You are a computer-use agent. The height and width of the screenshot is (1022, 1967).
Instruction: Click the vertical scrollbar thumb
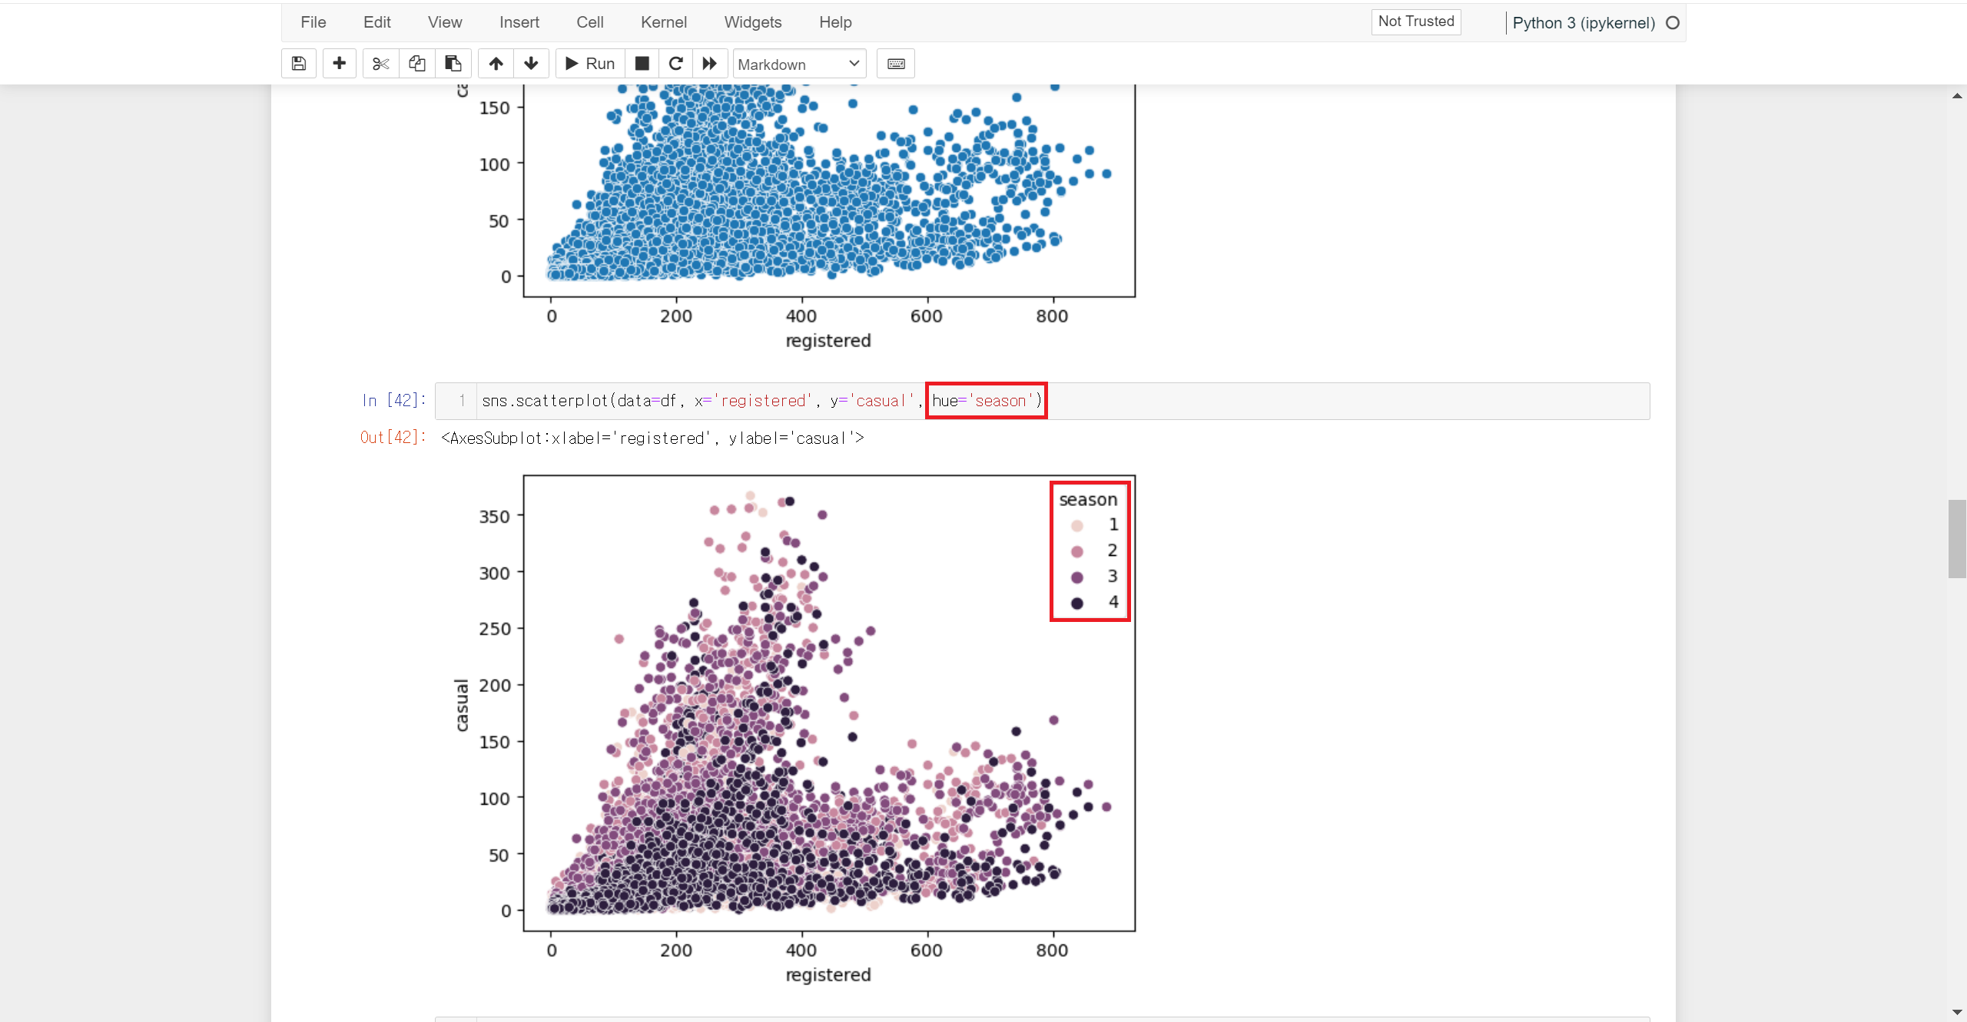pos(1956,538)
